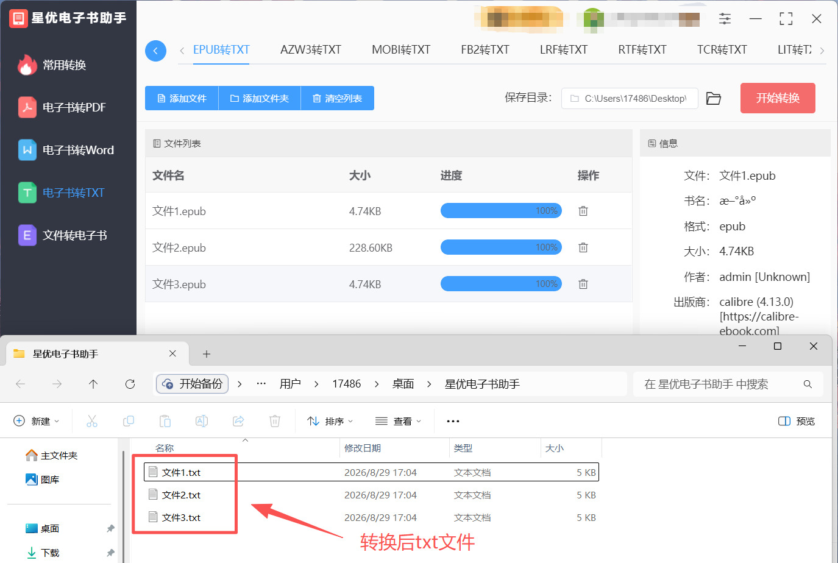
Task: Open 电子书转Word in the sidebar
Action: coord(66,150)
